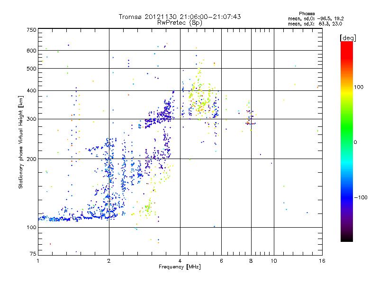Click the colorbar tick label '-100'

361,197
